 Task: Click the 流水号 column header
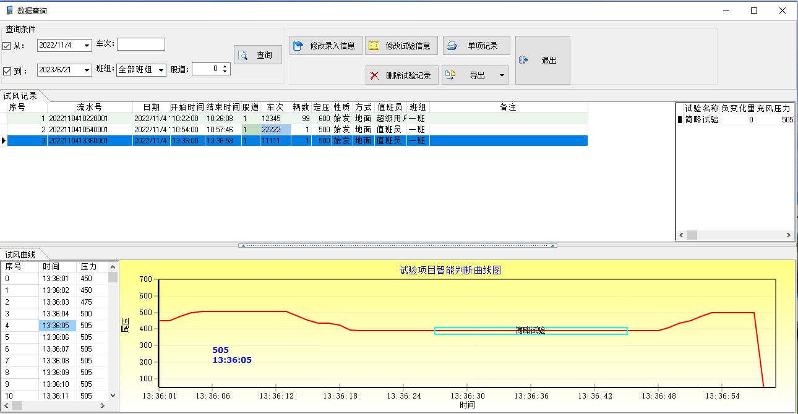coord(90,107)
